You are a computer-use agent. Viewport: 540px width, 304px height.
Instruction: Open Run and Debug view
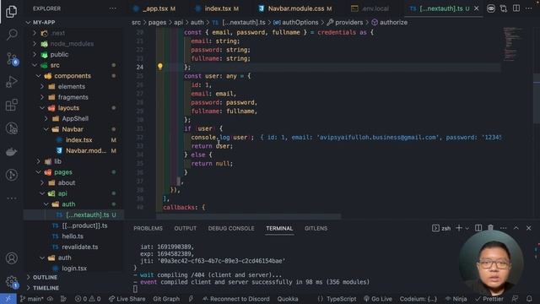(12, 82)
